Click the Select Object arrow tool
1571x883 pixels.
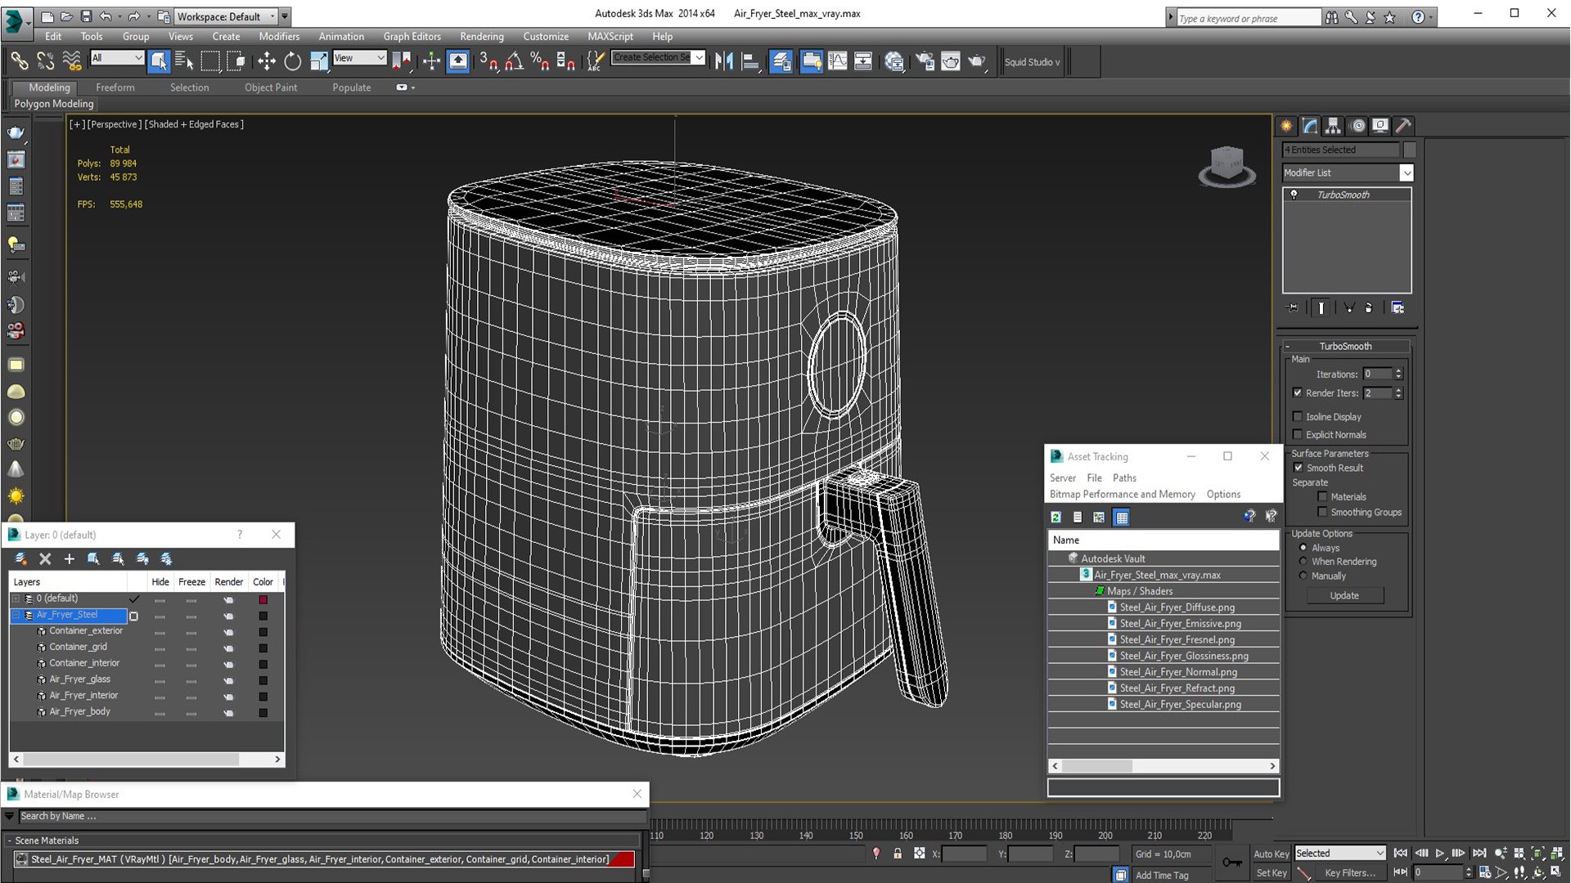159,61
